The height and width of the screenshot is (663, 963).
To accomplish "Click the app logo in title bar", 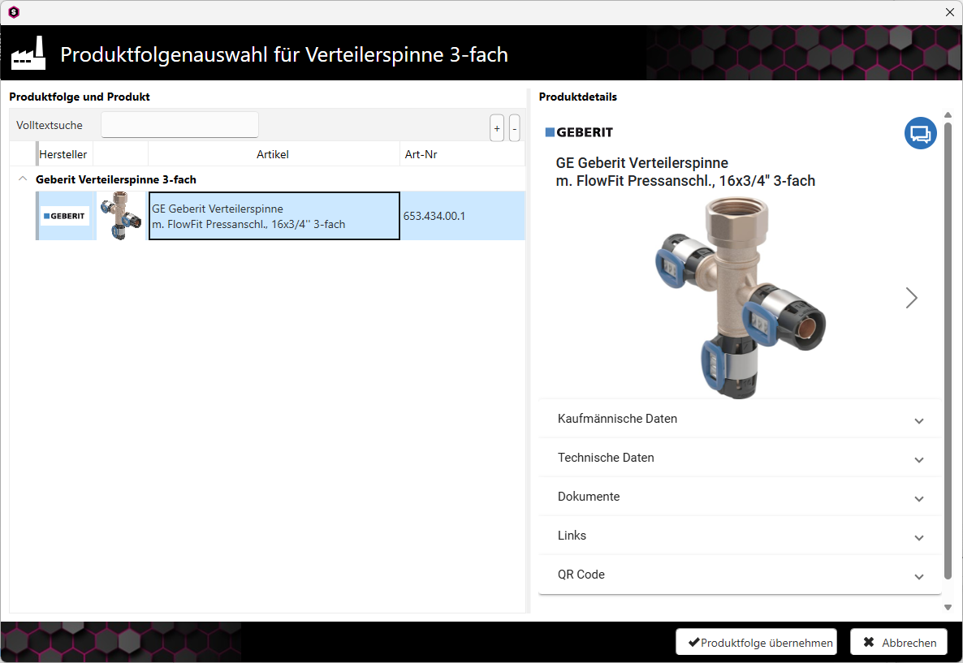I will pos(14,12).
